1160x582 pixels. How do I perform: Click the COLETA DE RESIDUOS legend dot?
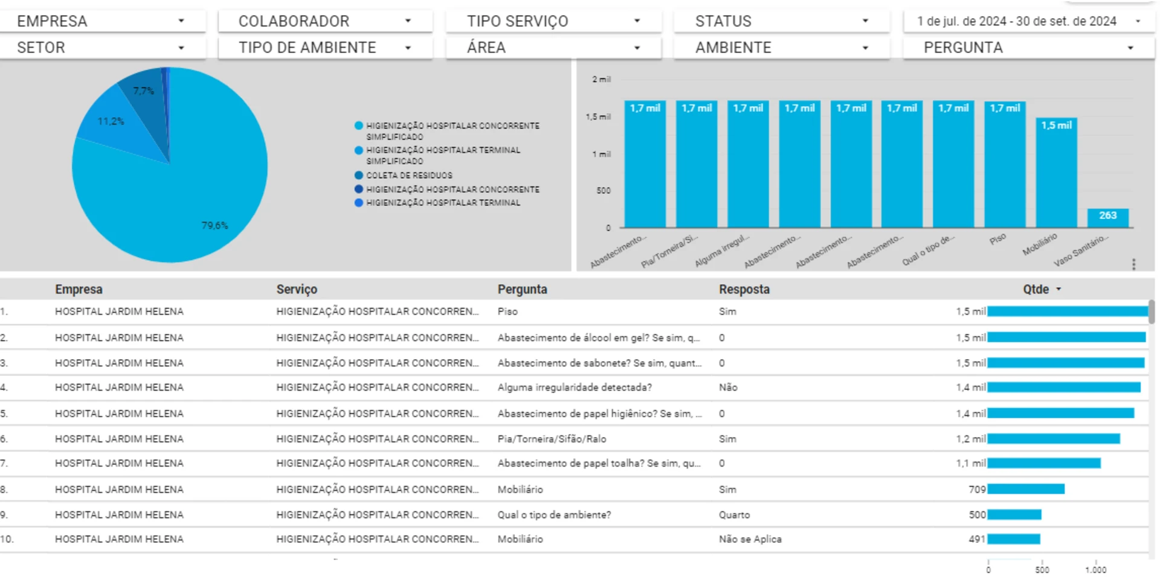pos(359,176)
